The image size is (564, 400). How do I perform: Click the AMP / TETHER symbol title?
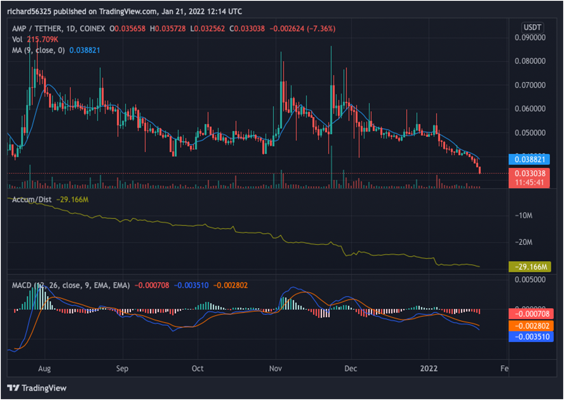click(37, 28)
